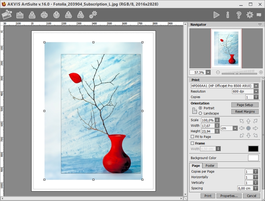265x201 pixels.
Task: Click the white Background Color swatch
Action: 253,158
